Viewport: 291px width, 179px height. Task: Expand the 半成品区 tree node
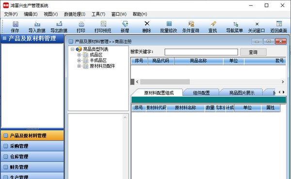coord(79,60)
